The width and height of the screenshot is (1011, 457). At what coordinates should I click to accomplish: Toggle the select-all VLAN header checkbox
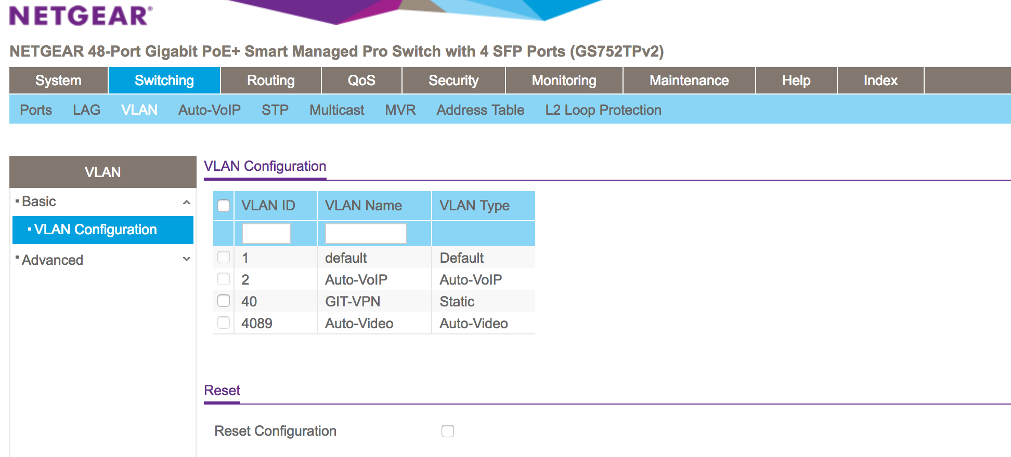click(224, 206)
